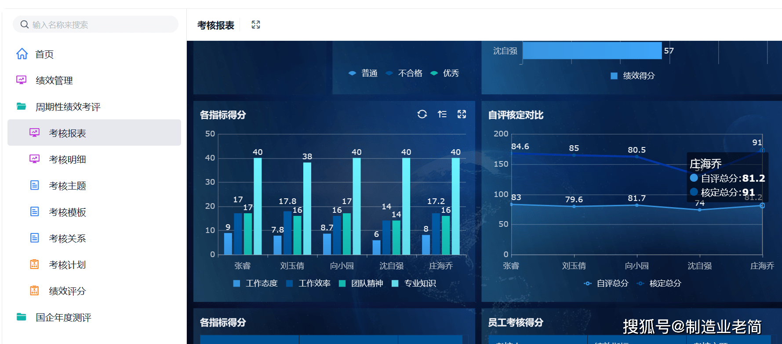Click 沈自强 data point valued 74
The image size is (782, 344).
pos(699,210)
